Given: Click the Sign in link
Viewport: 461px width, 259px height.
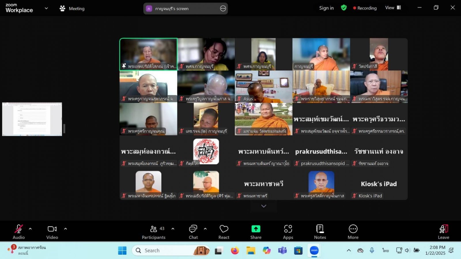Looking at the screenshot, I should coord(326,8).
